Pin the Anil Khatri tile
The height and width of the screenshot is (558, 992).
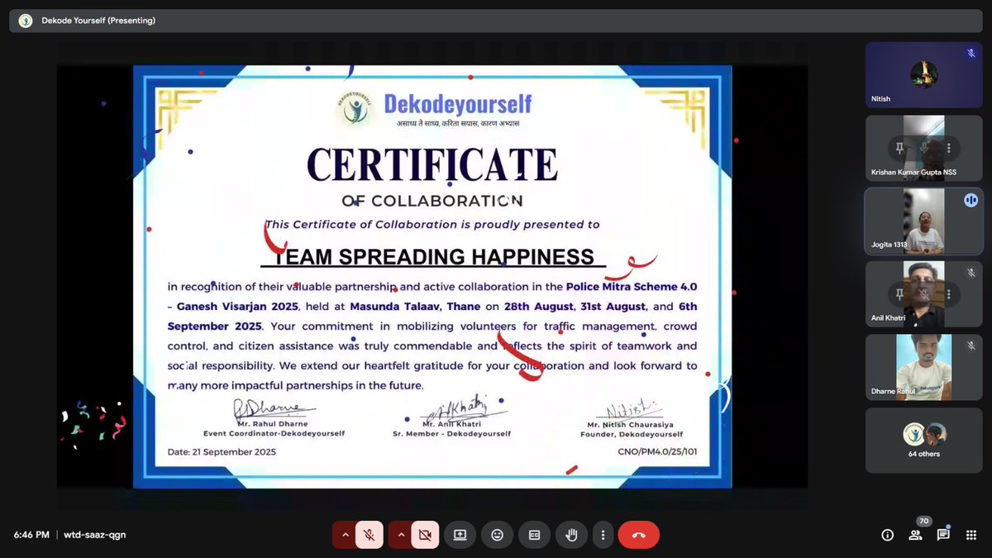coord(899,293)
